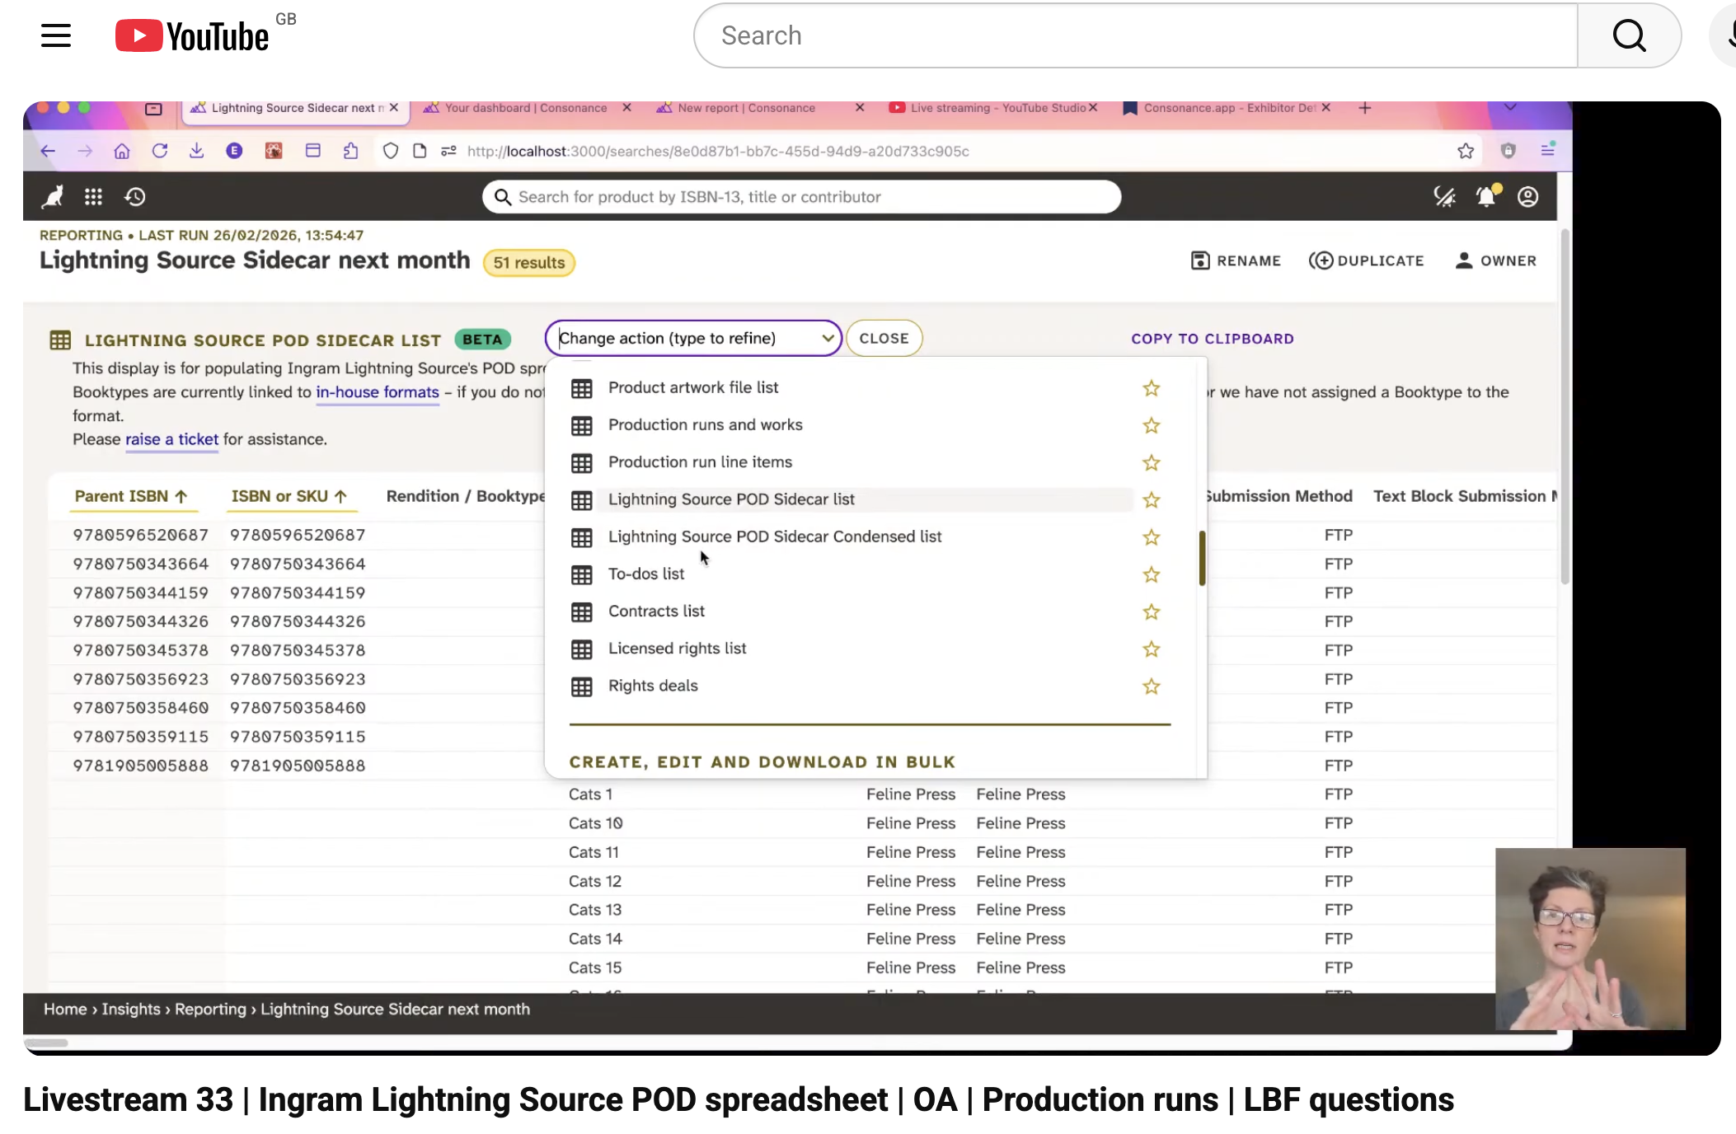Screen dimensions: 1736x1134
Task: Select Product artwork file list option
Action: 693,387
